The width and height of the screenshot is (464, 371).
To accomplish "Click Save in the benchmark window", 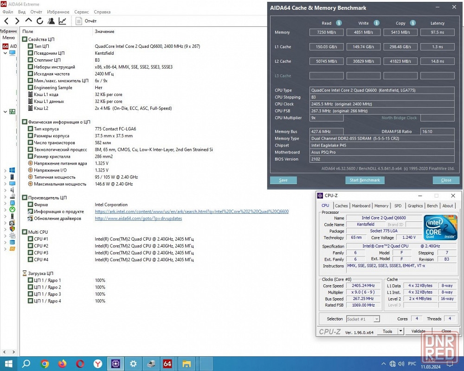I will (x=283, y=180).
